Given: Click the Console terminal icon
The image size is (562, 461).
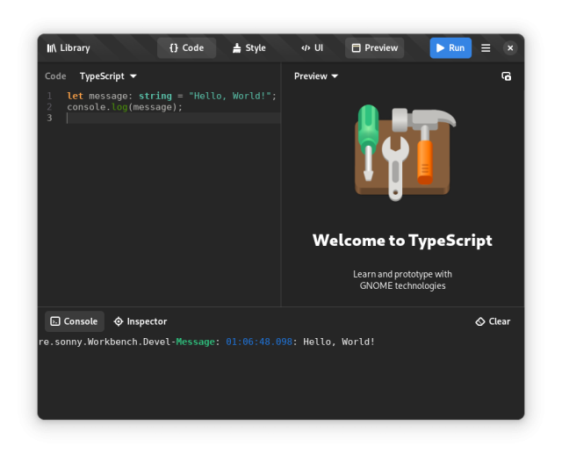Looking at the screenshot, I should (x=55, y=321).
